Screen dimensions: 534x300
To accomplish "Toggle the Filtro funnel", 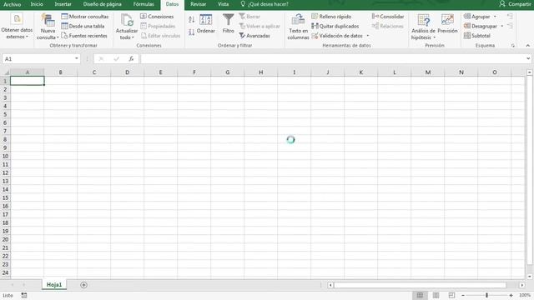I will click(228, 23).
